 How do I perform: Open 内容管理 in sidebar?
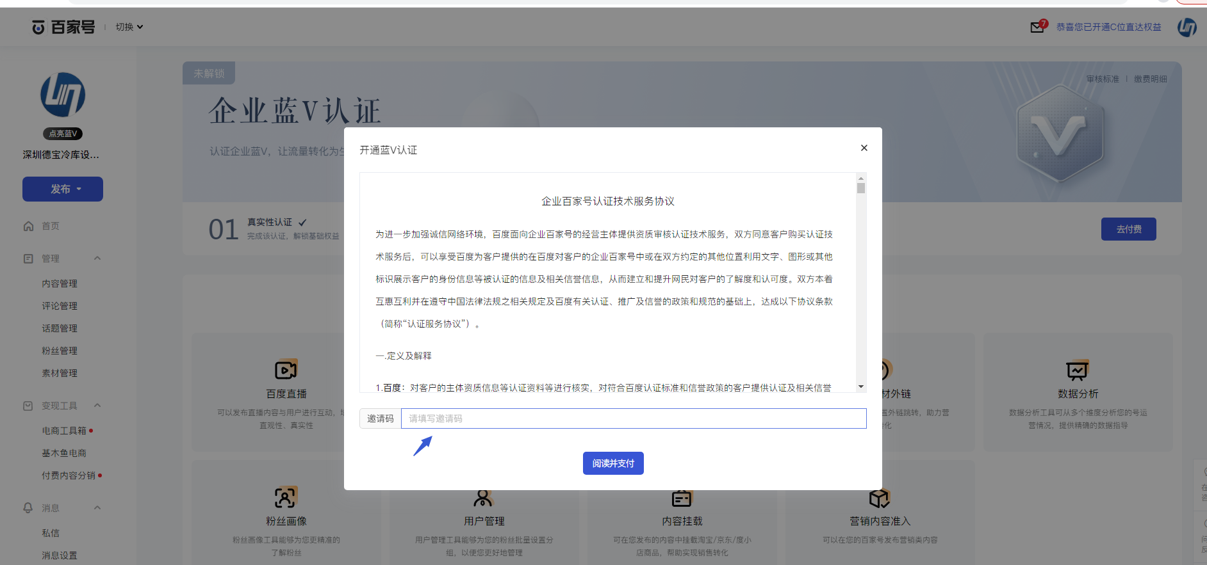(x=60, y=283)
